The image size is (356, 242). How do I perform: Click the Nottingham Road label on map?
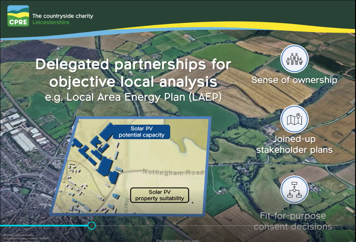pyautogui.click(x=173, y=172)
